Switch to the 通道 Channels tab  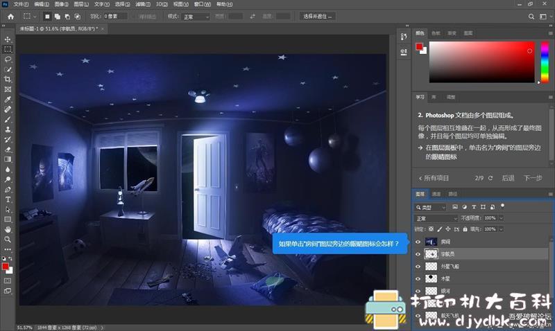[x=436, y=194]
